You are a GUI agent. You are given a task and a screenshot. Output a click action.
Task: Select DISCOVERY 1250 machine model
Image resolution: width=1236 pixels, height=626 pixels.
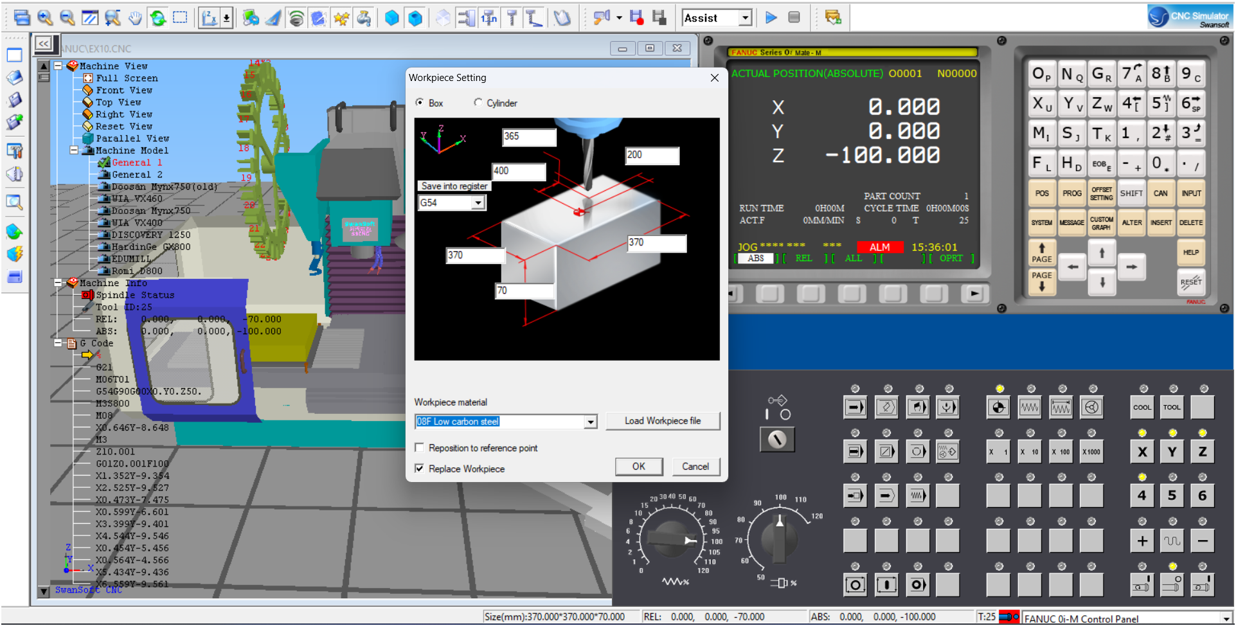(x=151, y=235)
